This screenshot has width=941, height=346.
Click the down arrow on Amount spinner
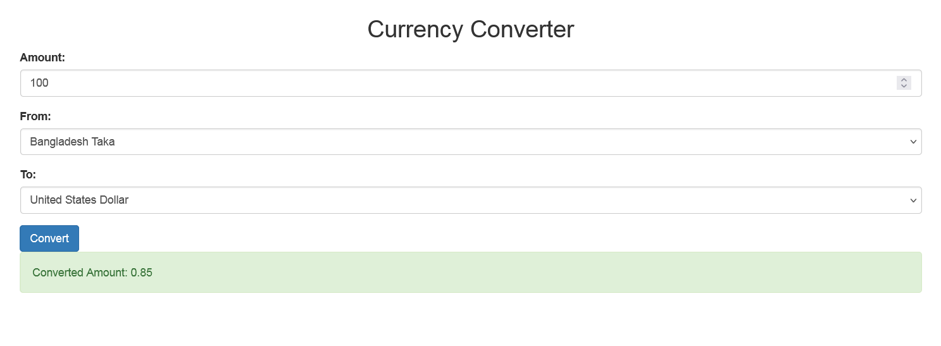coord(904,87)
